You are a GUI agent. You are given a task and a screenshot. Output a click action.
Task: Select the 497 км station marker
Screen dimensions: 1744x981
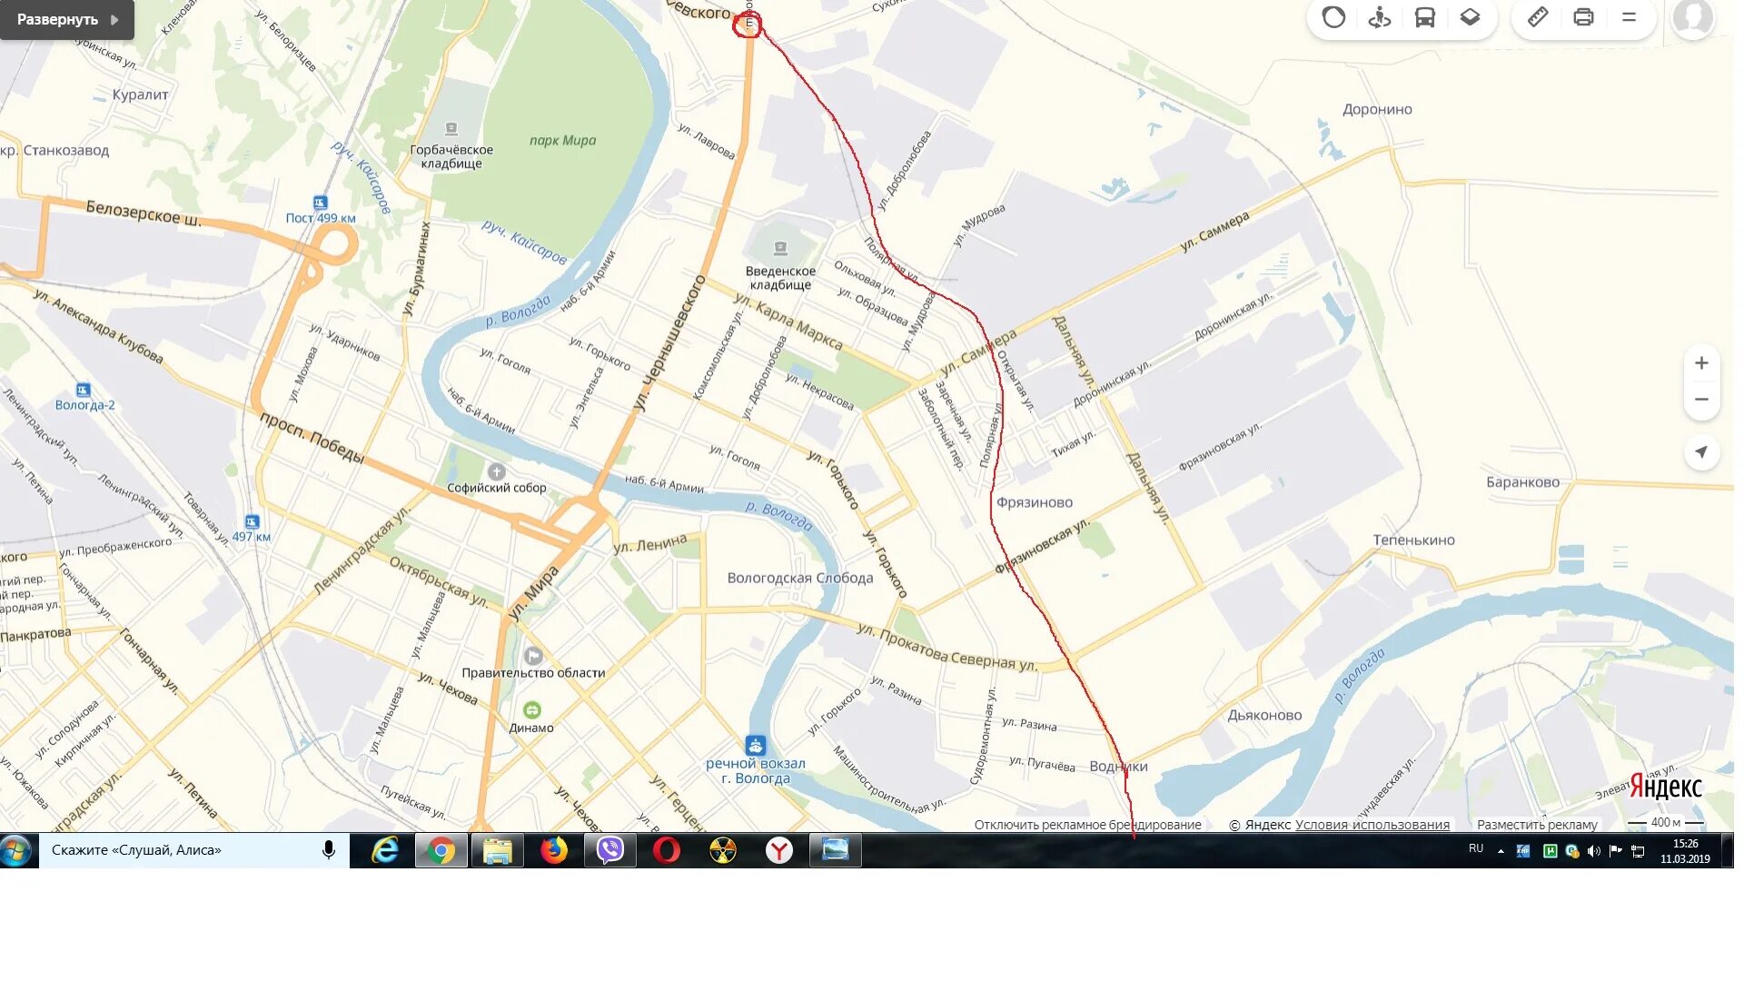[x=252, y=522]
